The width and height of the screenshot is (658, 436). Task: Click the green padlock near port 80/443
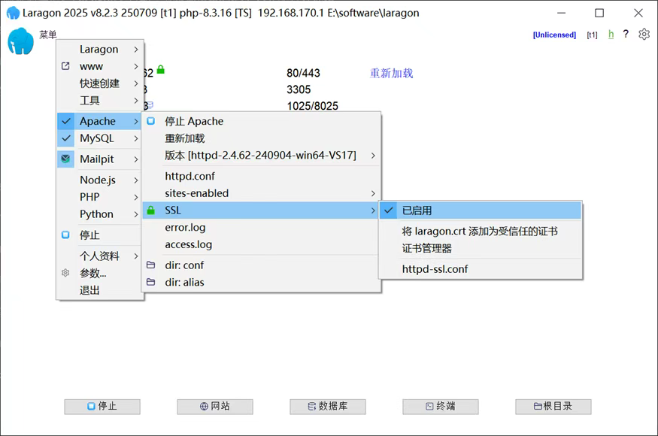pos(161,70)
